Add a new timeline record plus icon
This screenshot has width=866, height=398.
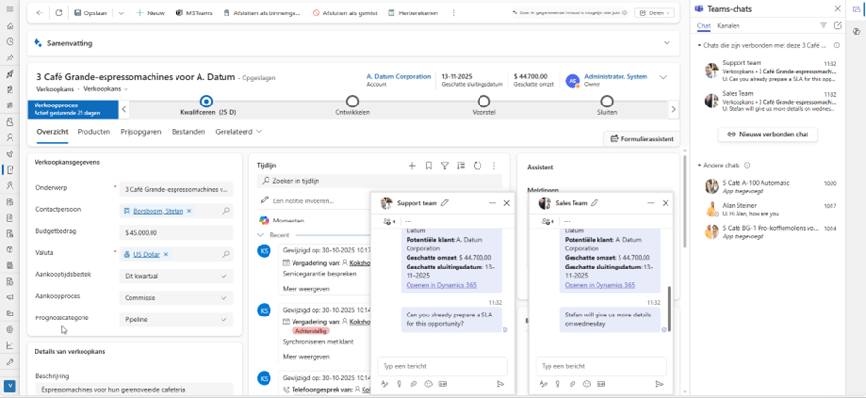[x=412, y=165]
